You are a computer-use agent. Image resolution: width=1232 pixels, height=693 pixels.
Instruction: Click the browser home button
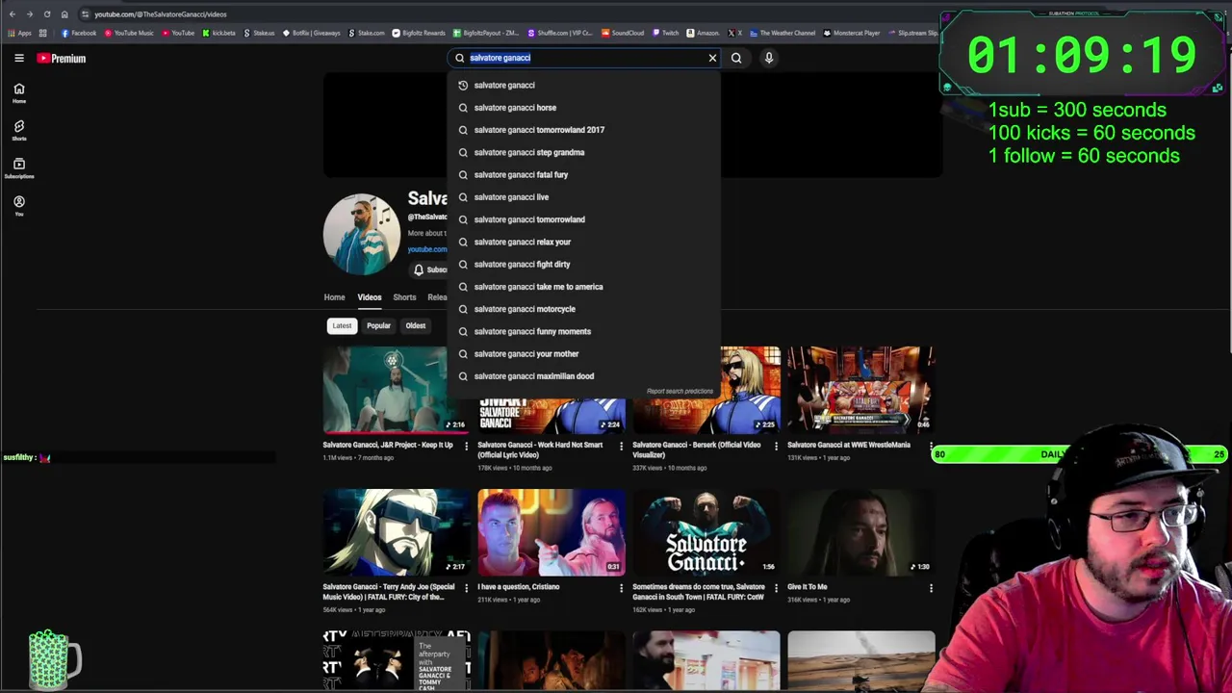tap(64, 14)
